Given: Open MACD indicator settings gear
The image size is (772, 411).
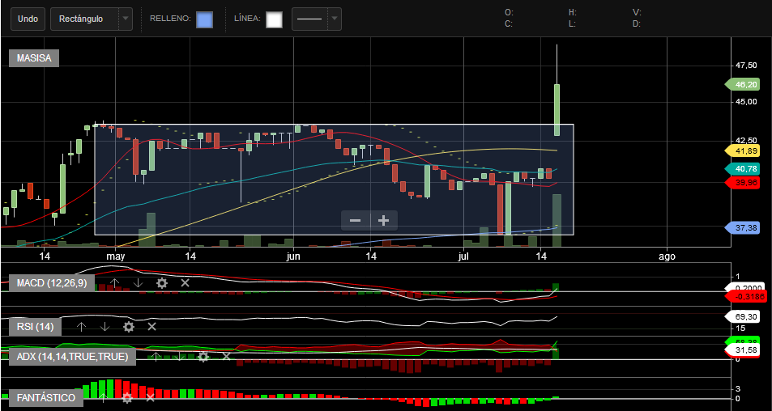Looking at the screenshot, I should click(162, 282).
